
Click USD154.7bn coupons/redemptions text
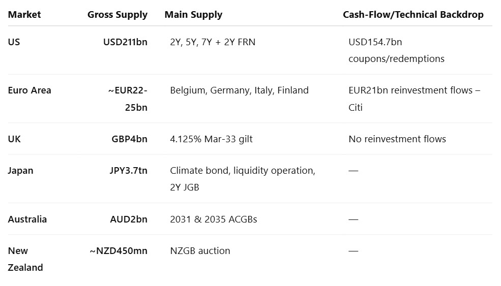coord(396,50)
